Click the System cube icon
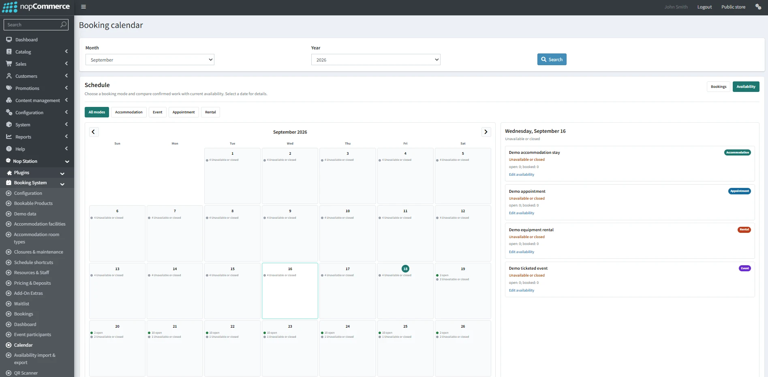The image size is (768, 377). tap(9, 125)
